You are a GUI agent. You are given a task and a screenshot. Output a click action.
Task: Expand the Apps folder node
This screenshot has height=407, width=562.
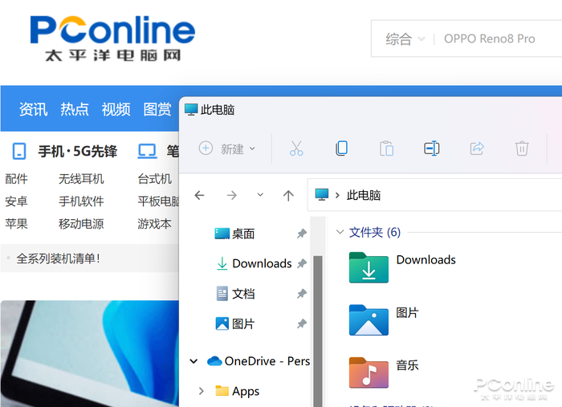coord(202,391)
